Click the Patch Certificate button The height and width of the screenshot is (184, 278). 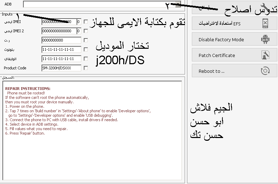234,55
